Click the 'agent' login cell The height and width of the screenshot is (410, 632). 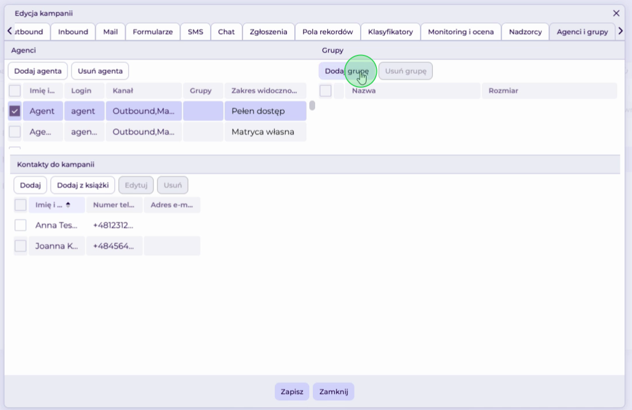(x=84, y=111)
